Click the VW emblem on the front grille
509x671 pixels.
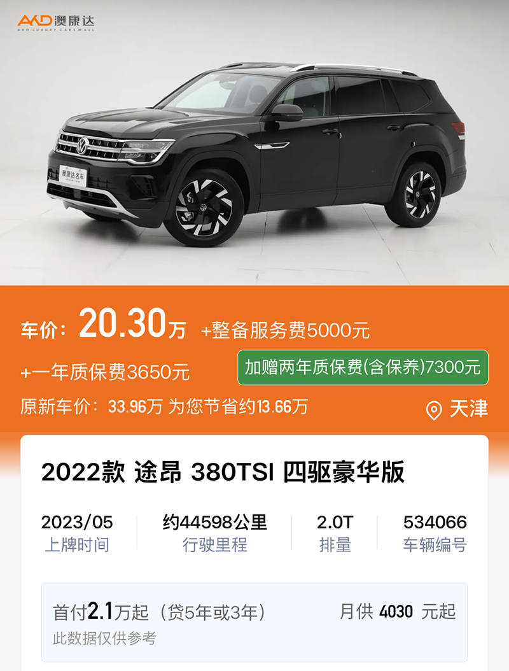tap(82, 146)
